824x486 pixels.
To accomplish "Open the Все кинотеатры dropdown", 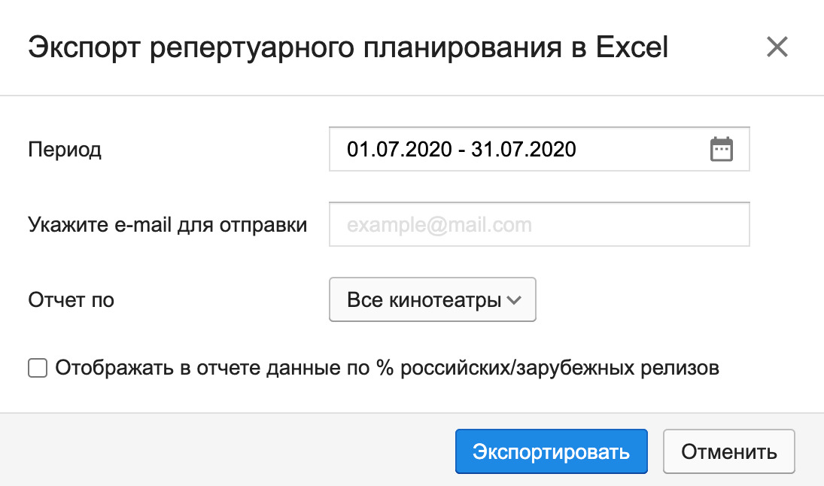I will click(433, 299).
